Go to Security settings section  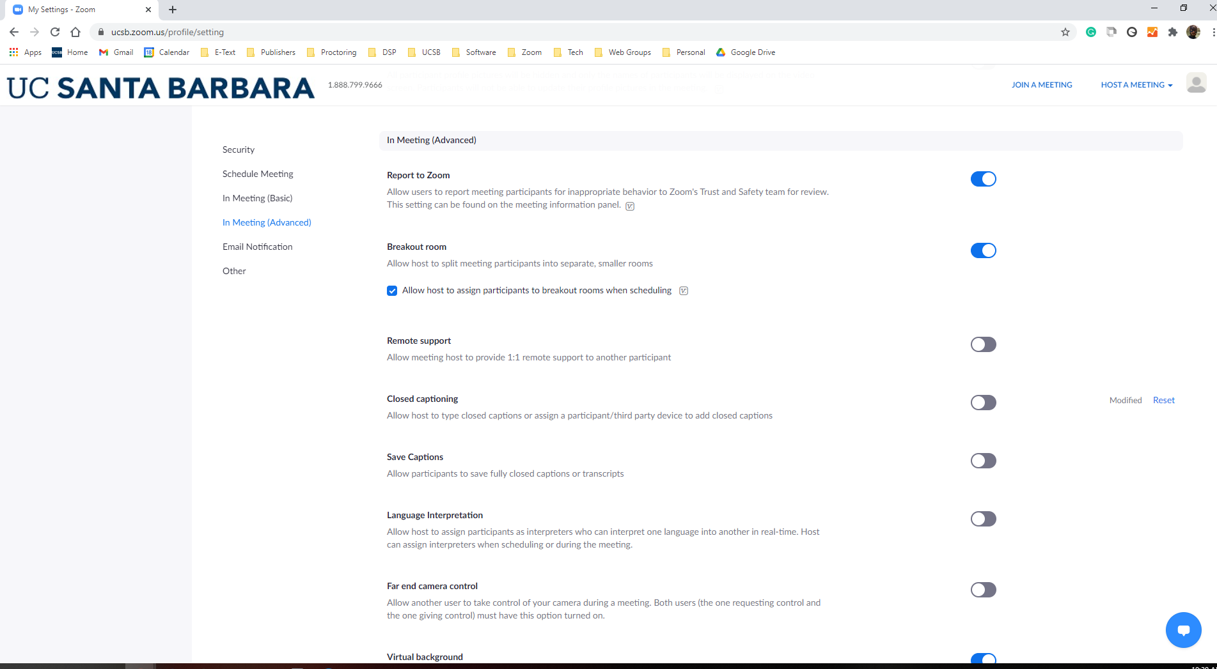[239, 150]
